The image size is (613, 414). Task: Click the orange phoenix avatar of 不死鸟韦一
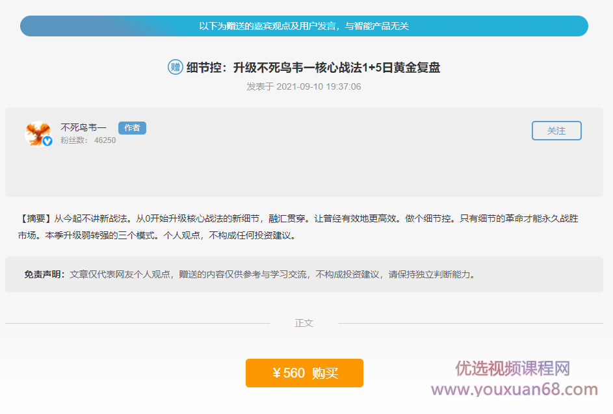39,131
